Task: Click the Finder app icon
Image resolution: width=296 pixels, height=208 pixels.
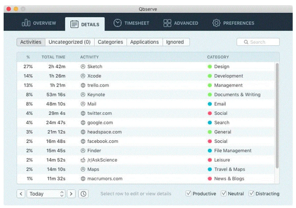Action: tap(83, 150)
